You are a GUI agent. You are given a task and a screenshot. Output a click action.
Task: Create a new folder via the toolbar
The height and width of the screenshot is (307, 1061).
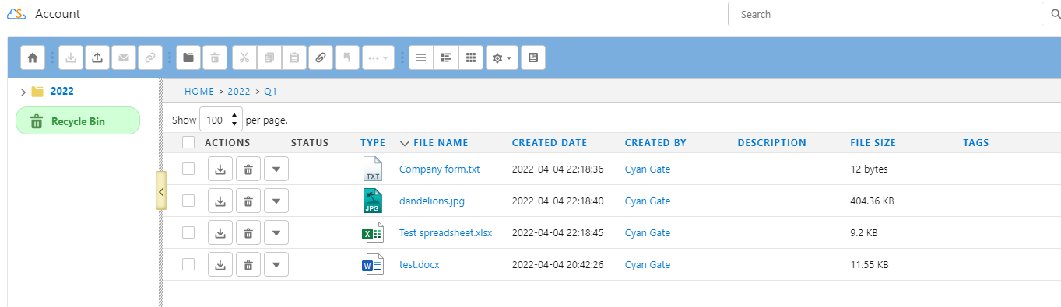[188, 58]
